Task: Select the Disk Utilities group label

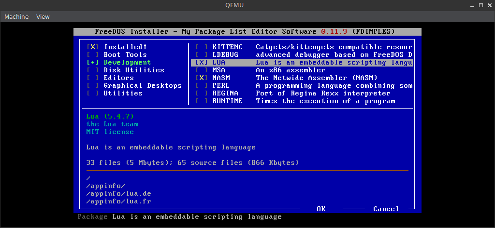Action: click(134, 70)
